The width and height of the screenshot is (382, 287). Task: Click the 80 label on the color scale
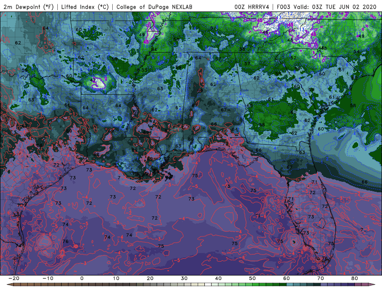coord(355,278)
